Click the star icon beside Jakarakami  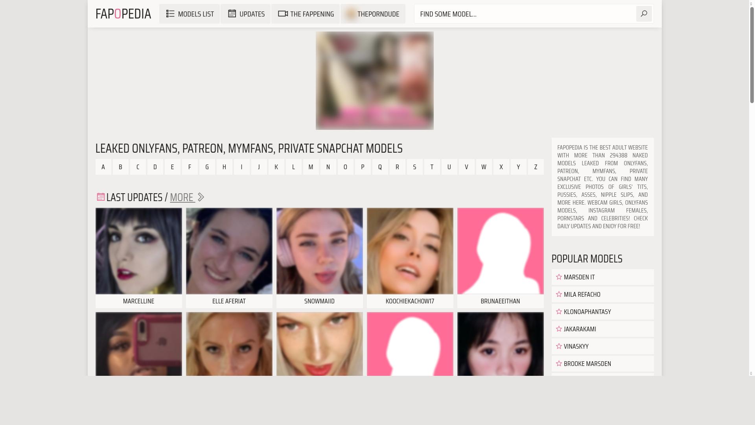(559, 329)
